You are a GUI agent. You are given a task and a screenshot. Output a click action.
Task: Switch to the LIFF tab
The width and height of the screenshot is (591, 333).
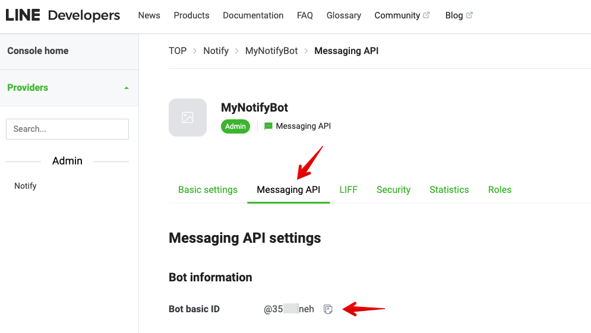click(x=348, y=189)
